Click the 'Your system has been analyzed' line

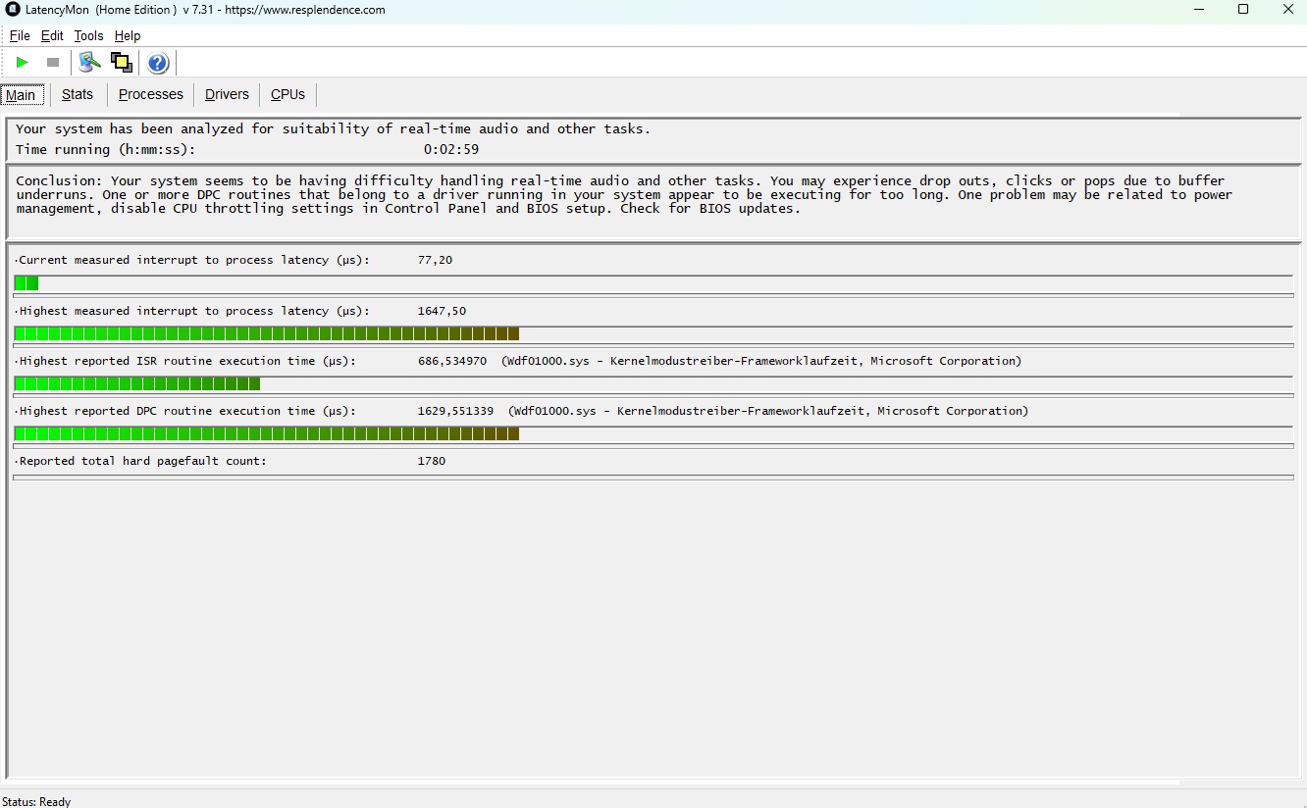click(333, 128)
